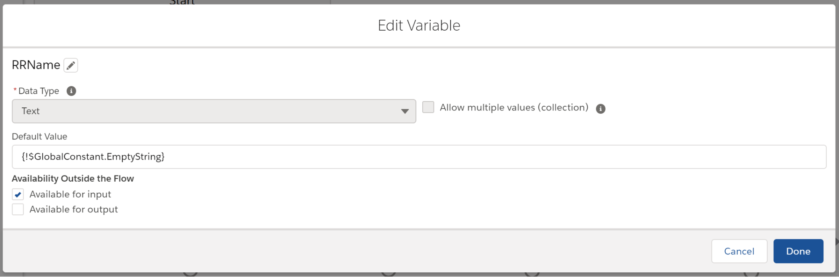The width and height of the screenshot is (839, 277).
Task: Select the RRName variable name text
Action: tap(36, 65)
